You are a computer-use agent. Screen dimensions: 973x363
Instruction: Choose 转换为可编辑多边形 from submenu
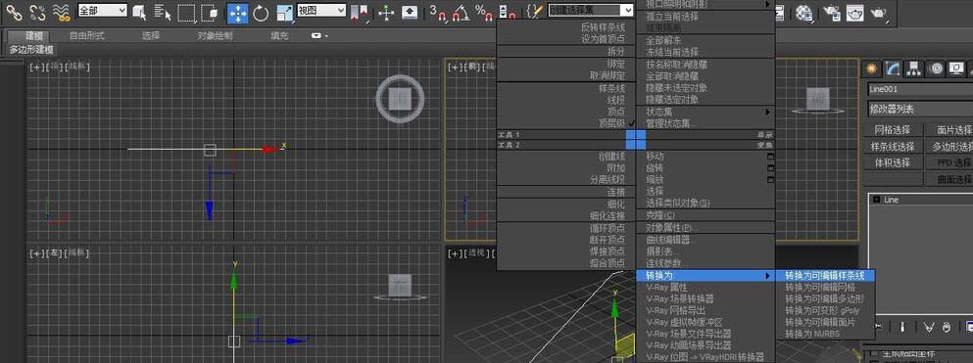click(825, 298)
